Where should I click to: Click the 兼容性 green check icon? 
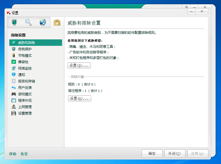(14, 62)
